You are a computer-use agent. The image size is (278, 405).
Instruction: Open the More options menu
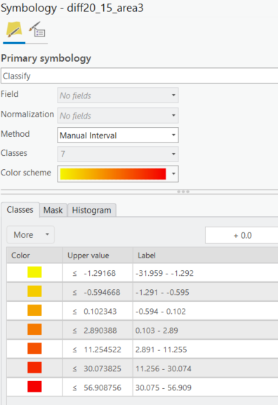point(30,234)
